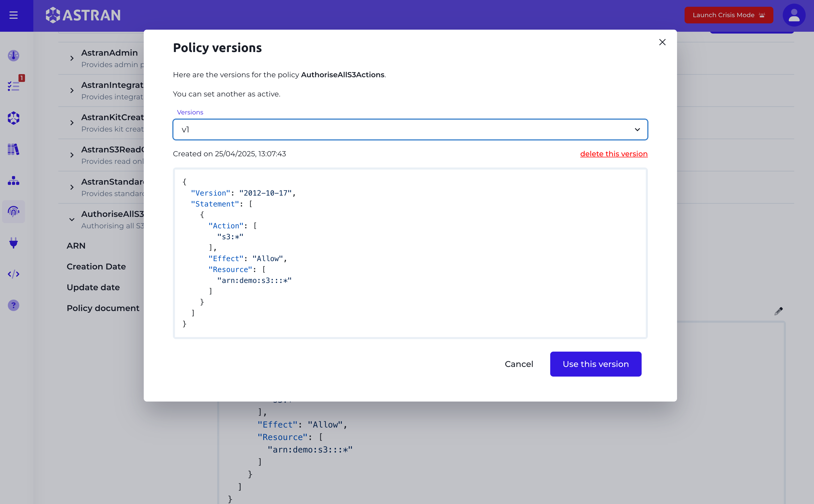Expand the AstranAdmin policy row
This screenshot has width=814, height=504.
[x=72, y=58]
